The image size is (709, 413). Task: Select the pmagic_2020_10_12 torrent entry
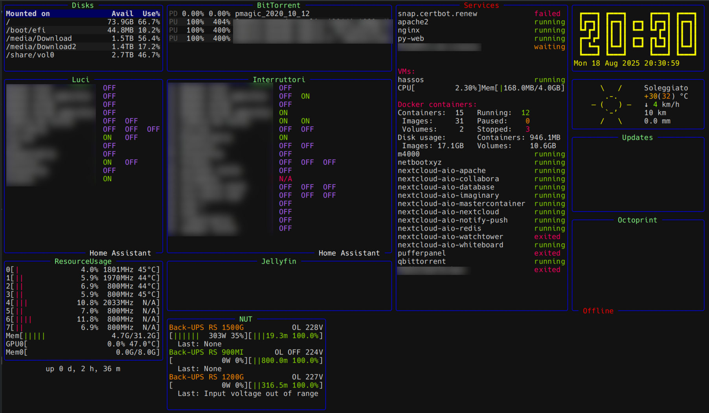[272, 14]
